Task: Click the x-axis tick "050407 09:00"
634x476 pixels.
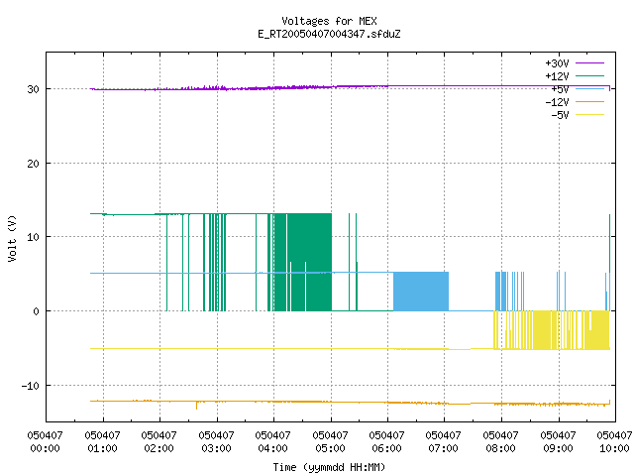Action: [x=559, y=442]
